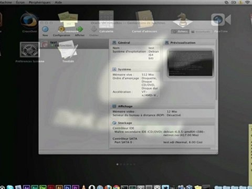Click the Général section icon
The height and width of the screenshot is (189, 252).
point(114,43)
